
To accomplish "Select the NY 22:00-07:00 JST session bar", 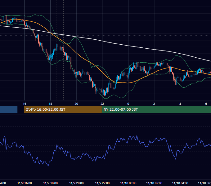I will click(156, 109).
